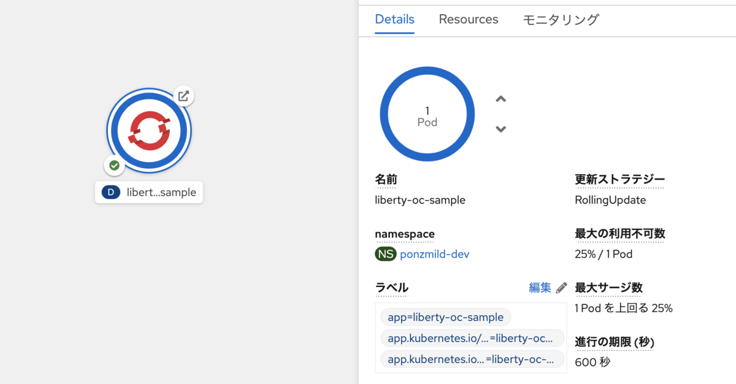
Task: Switch to the Details tab
Action: pos(395,19)
